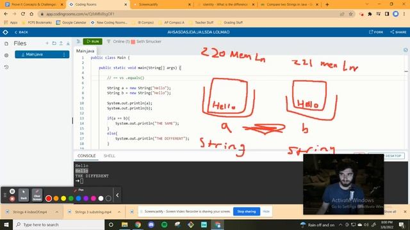
Task: Click the filter funnel icon next to Online
Action: coord(108,42)
